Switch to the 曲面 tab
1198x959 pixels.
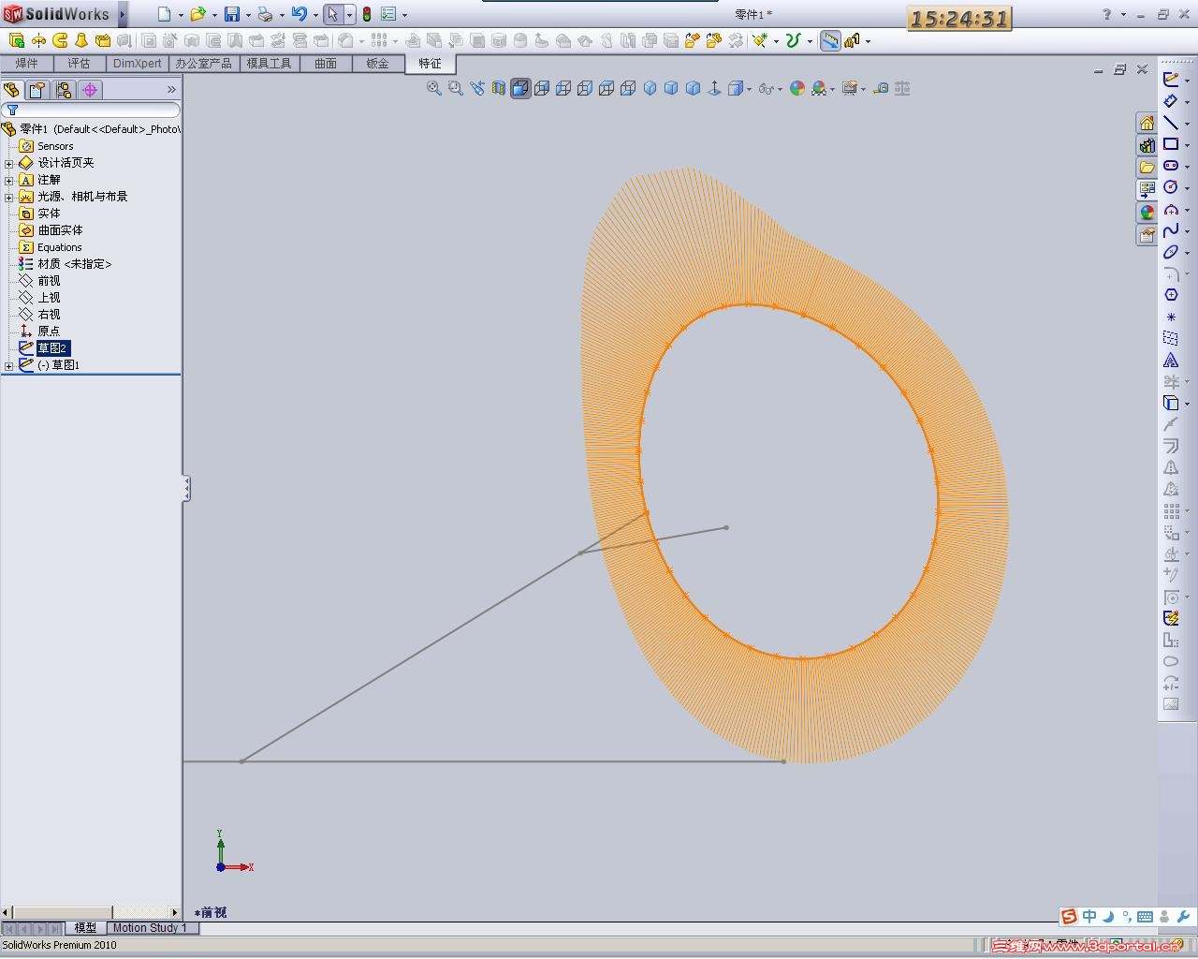(326, 64)
